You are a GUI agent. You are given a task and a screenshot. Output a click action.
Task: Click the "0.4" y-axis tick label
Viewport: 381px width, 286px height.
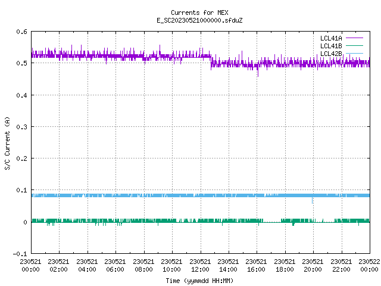coord(21,95)
